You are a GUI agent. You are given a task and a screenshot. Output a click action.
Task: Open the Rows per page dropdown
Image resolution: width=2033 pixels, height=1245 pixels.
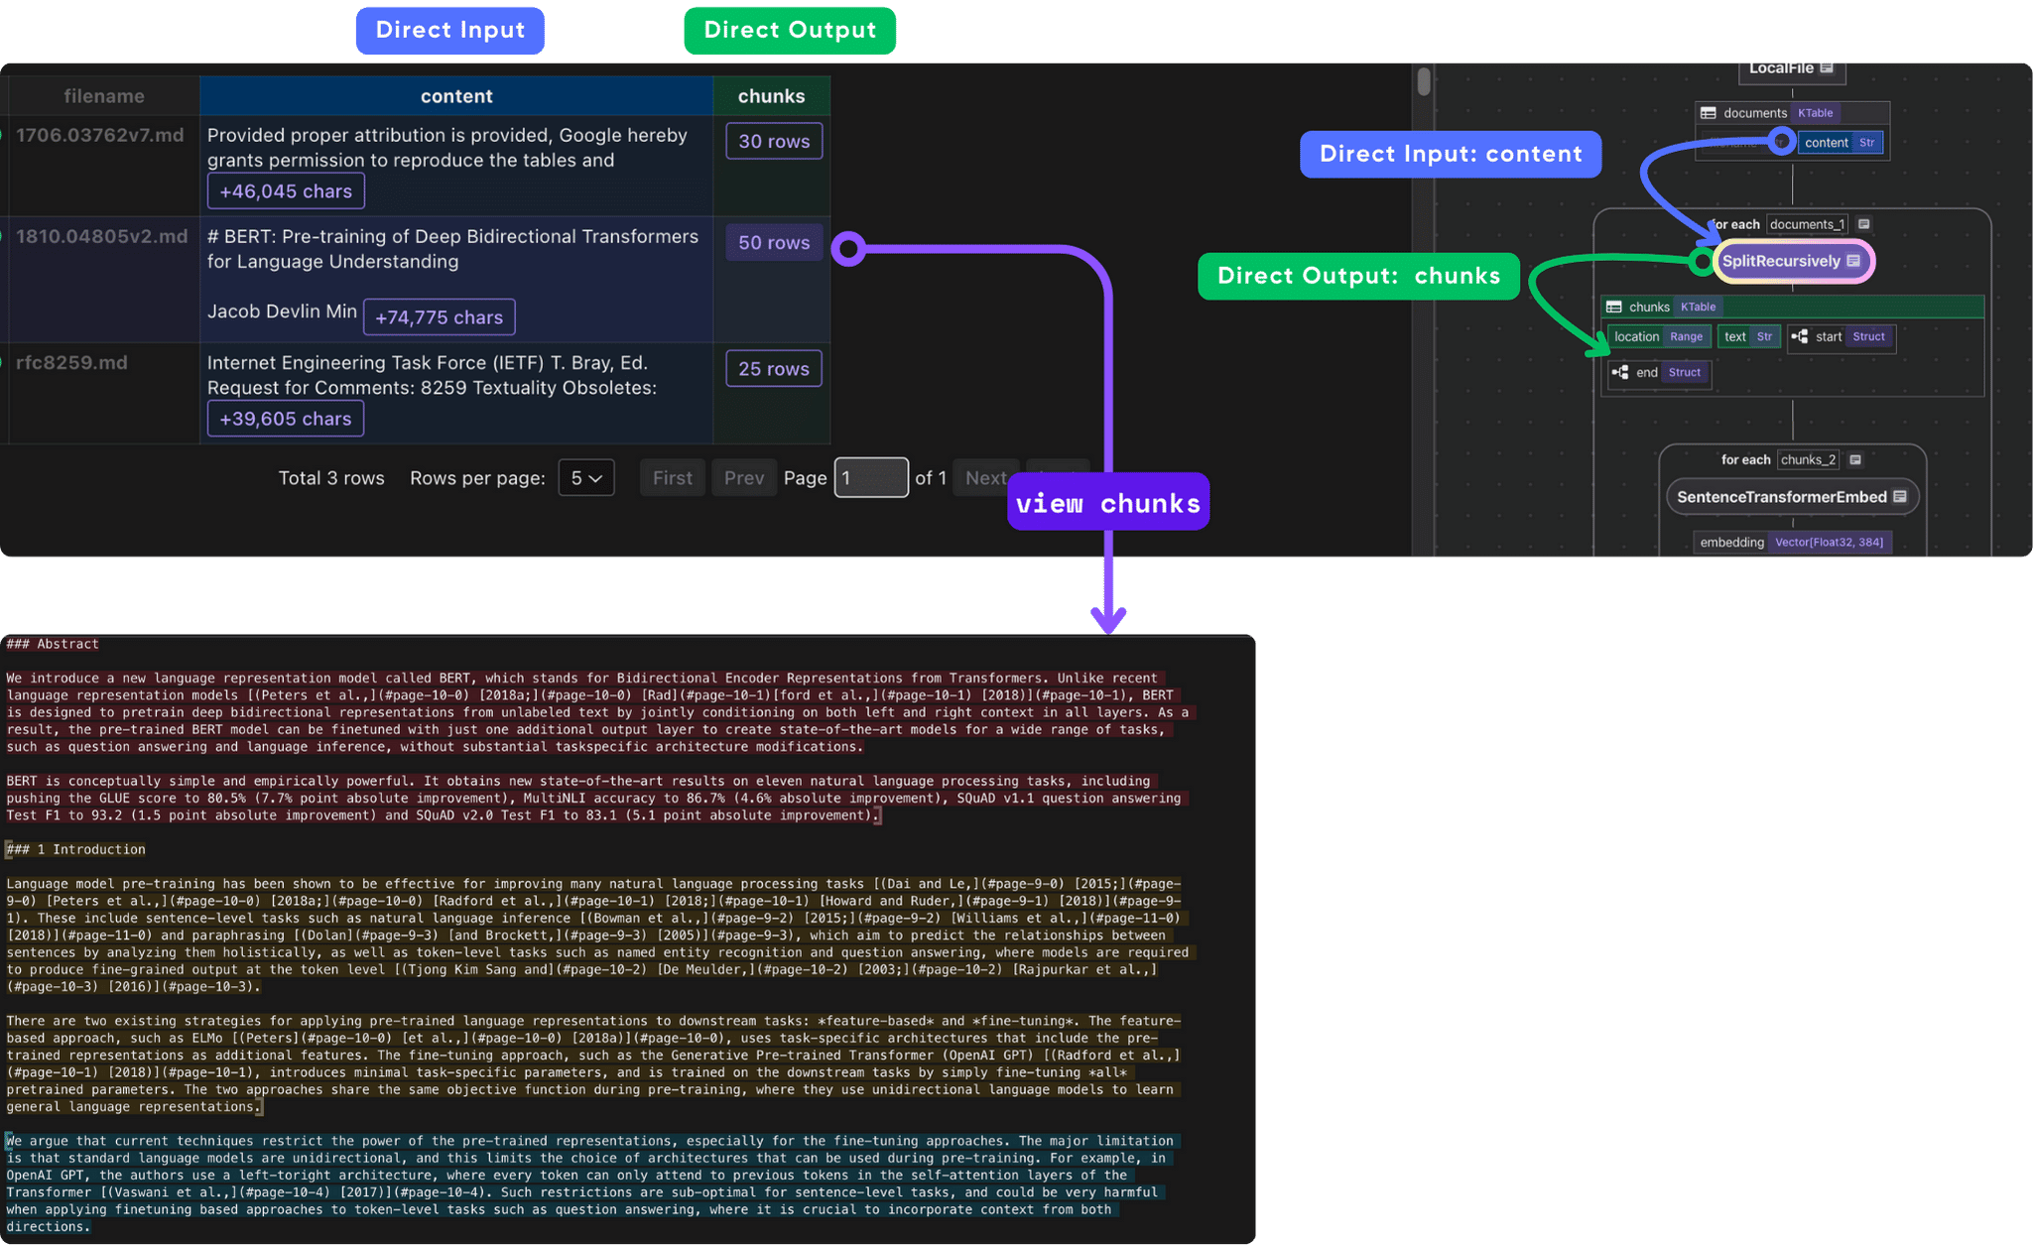click(x=585, y=478)
